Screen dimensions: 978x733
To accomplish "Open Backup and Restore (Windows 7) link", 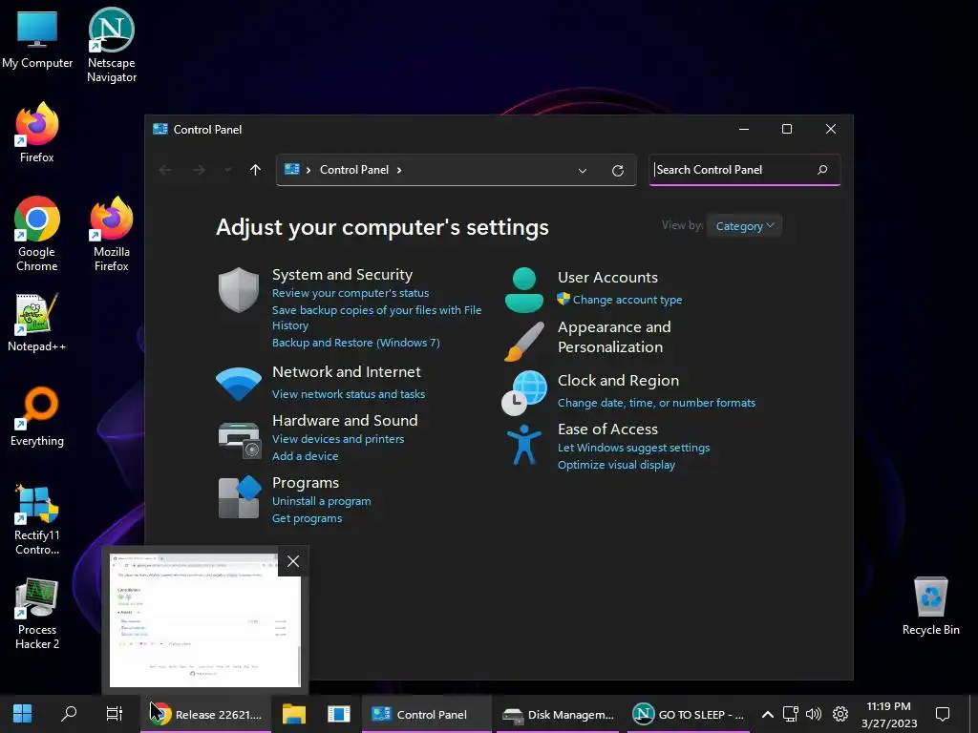I will click(355, 343).
